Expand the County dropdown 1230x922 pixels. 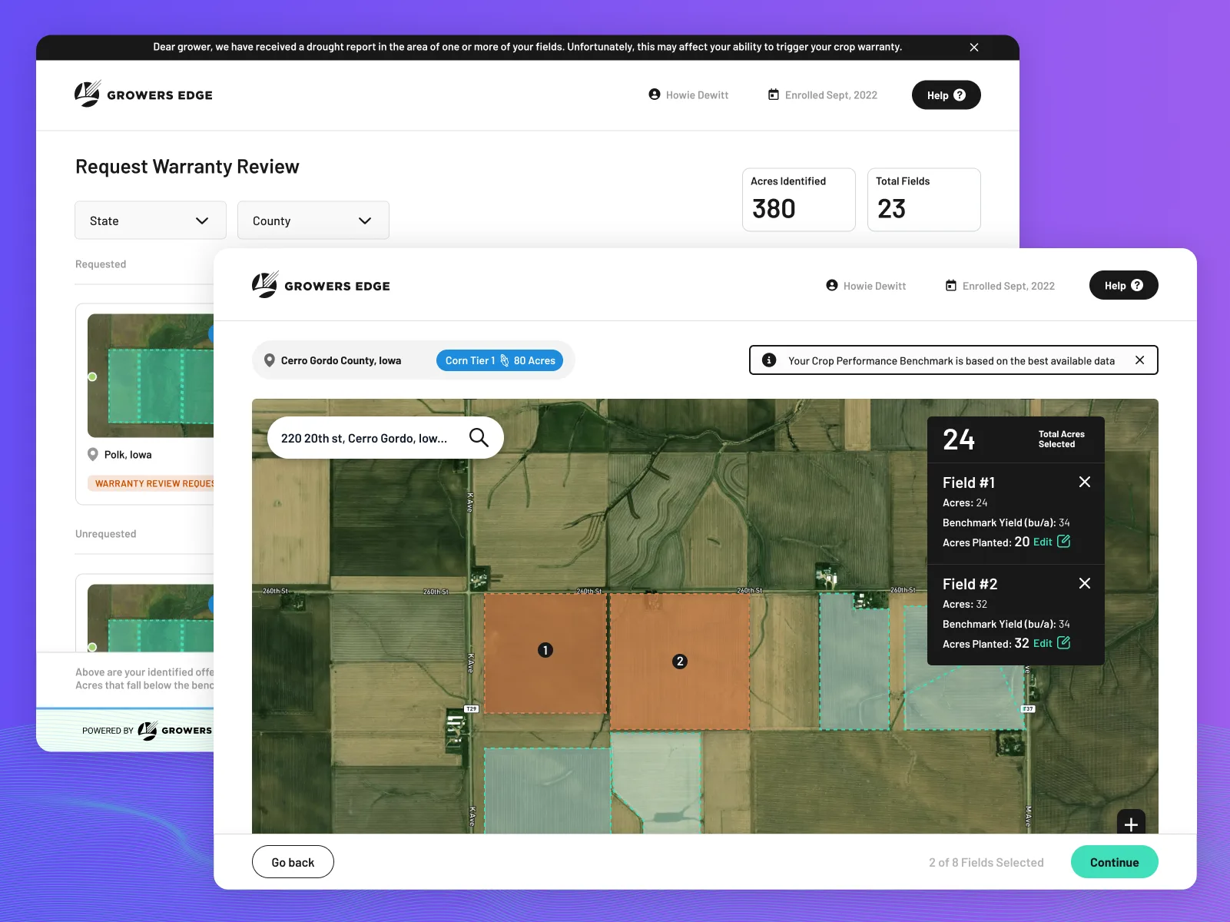313,221
